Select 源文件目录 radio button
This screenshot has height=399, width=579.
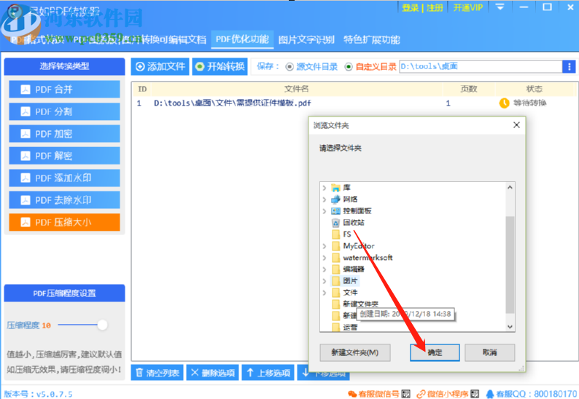click(x=289, y=67)
